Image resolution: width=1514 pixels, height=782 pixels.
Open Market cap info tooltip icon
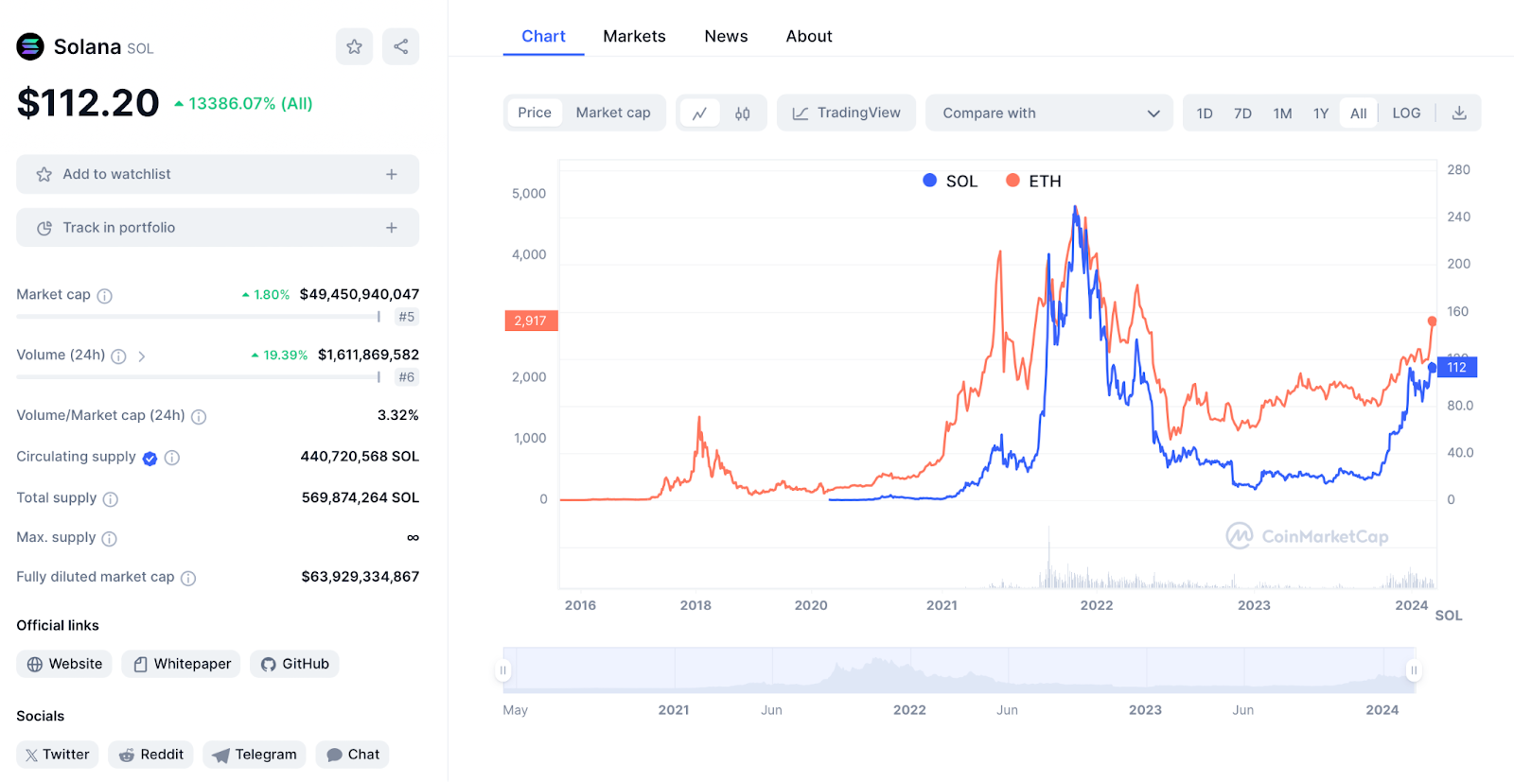[105, 296]
